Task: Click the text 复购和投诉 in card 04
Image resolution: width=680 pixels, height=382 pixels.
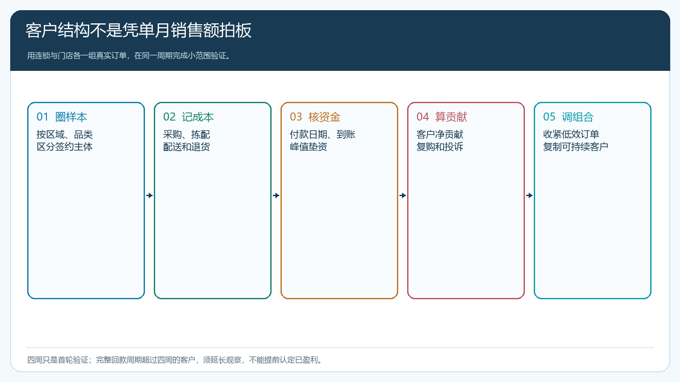Action: pos(440,147)
